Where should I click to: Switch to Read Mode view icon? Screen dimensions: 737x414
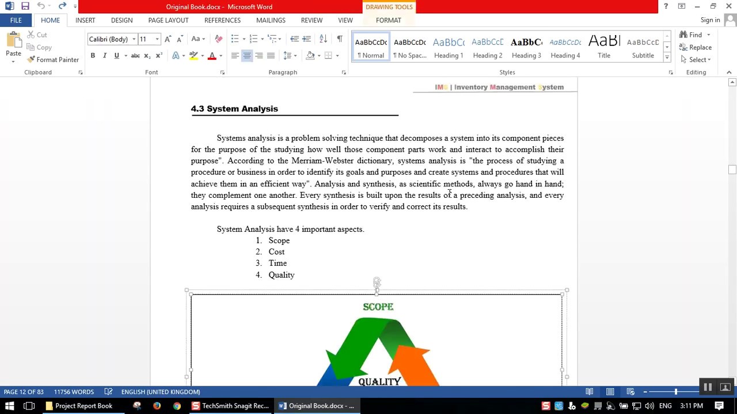pyautogui.click(x=589, y=392)
